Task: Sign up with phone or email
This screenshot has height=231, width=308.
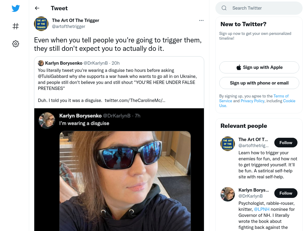Action: click(x=259, y=83)
